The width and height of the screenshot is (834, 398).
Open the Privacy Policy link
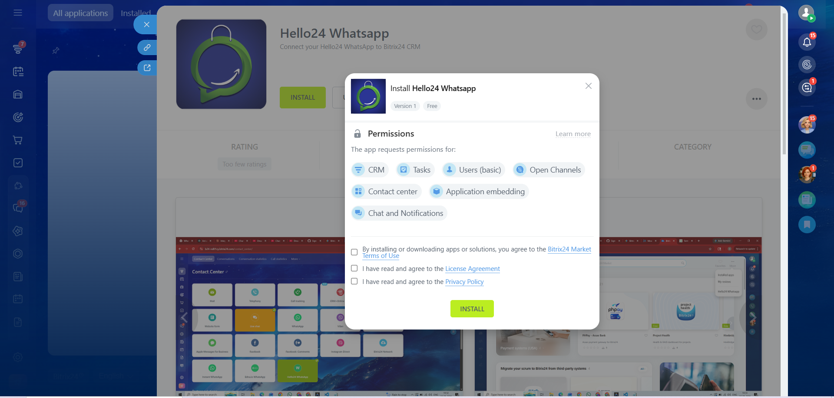click(464, 282)
